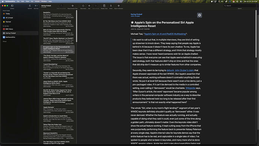This screenshot has width=259, height=146.
Task: Select the 'Apple Retreats' article
Action: point(57,109)
